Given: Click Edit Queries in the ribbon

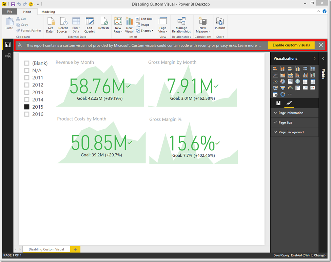Looking at the screenshot, I should [x=90, y=25].
